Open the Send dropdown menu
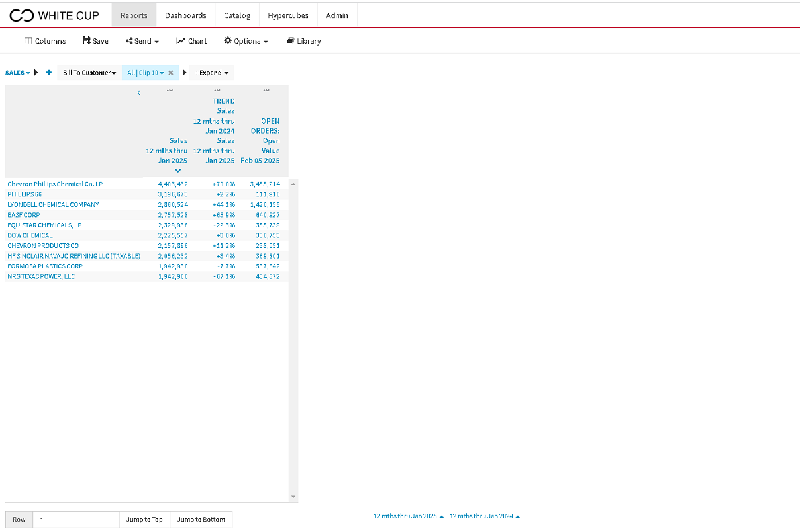 pos(142,41)
